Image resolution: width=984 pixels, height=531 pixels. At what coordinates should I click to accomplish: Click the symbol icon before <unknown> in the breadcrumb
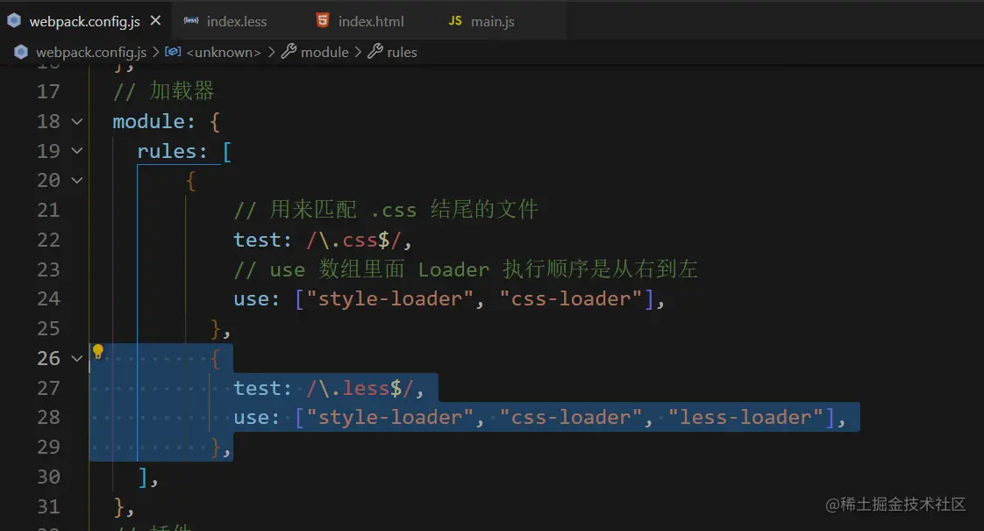tap(173, 52)
